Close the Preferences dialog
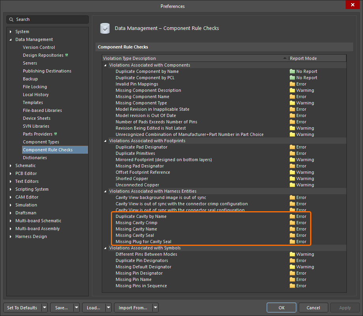363x316 pixels. [353, 5]
